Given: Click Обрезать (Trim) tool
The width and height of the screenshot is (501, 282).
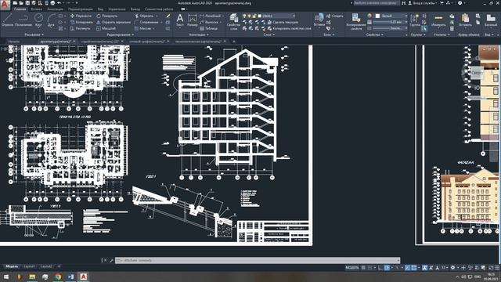Looking at the screenshot, I should click(x=144, y=16).
